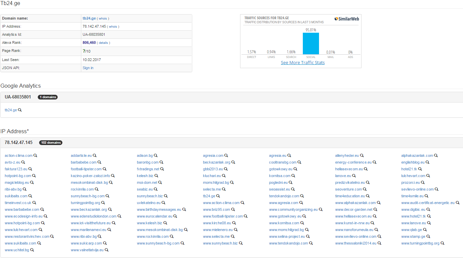Open the www.thessaloniki2014.eu link
Screen dimensions: 463x258
[356, 243]
